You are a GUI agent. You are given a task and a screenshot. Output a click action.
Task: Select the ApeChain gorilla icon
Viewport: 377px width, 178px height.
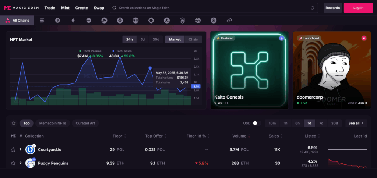[104, 21]
